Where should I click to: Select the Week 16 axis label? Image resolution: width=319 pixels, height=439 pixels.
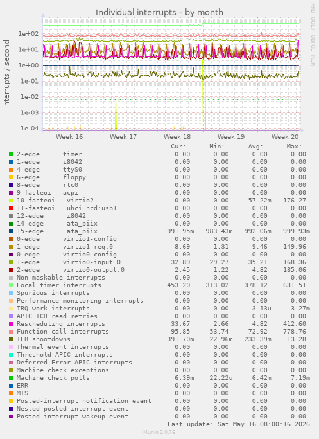(x=69, y=137)
